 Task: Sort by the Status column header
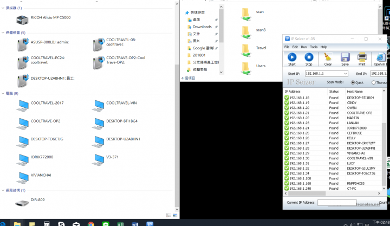pos(336,92)
